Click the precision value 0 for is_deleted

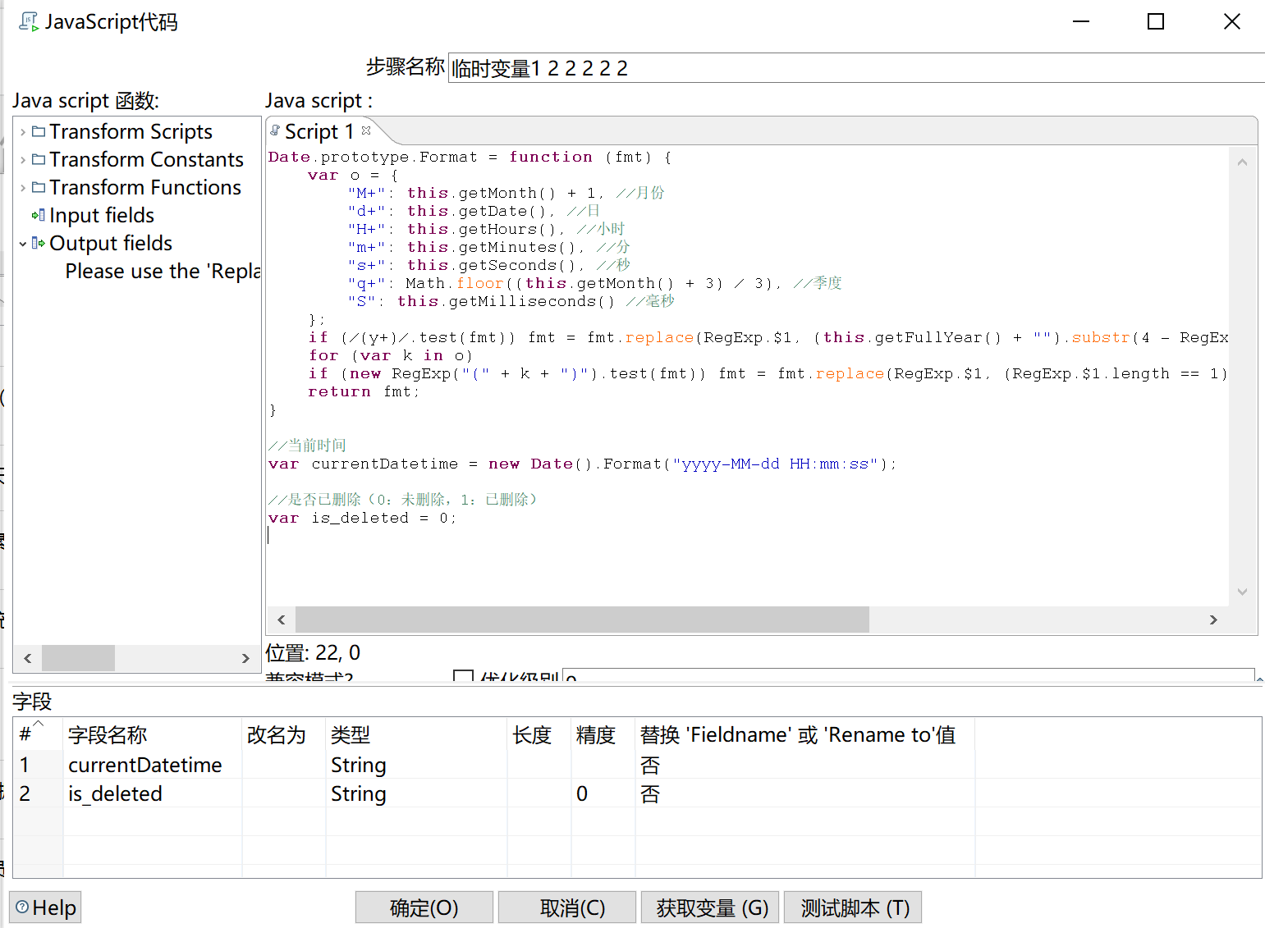tap(582, 793)
